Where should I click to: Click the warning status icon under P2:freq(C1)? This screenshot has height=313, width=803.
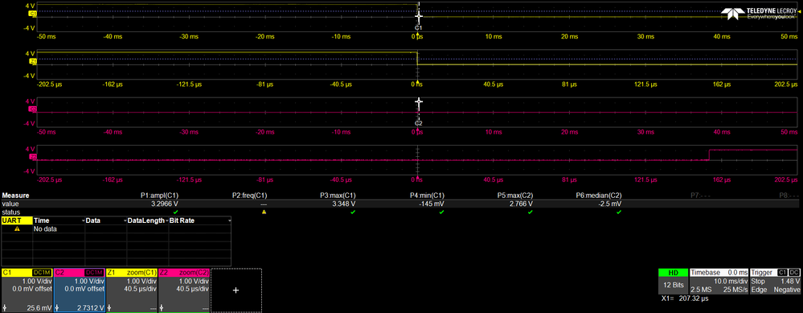tap(264, 212)
